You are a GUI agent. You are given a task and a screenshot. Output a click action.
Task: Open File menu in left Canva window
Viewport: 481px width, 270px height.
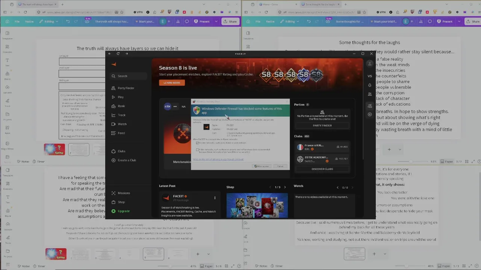tap(17, 21)
